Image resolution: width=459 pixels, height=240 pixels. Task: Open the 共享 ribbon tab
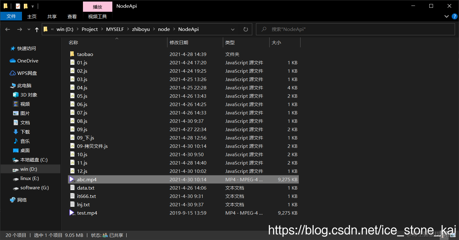point(52,16)
